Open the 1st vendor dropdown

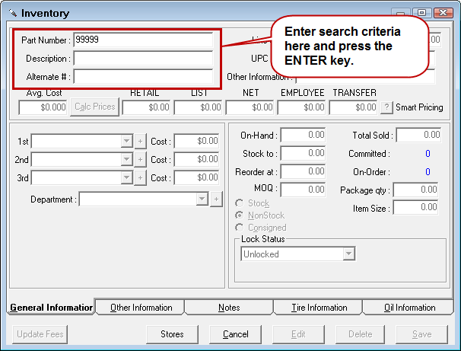click(126, 141)
